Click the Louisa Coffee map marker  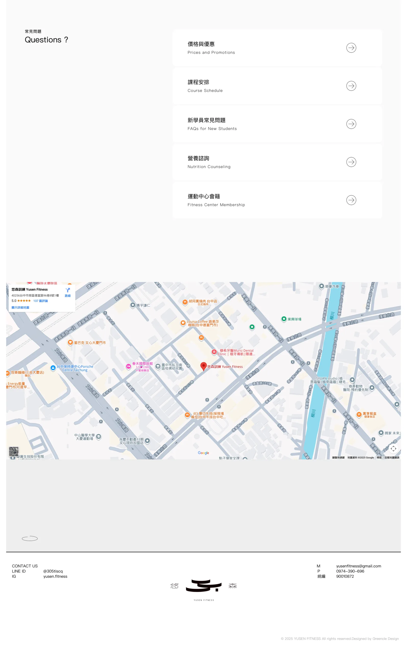point(183,323)
